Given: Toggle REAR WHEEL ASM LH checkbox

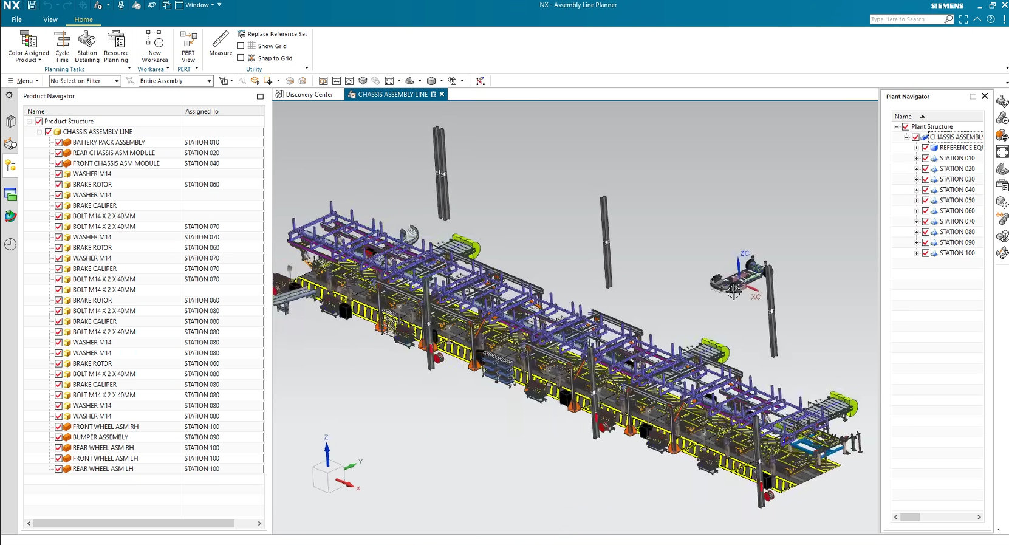Looking at the screenshot, I should pyautogui.click(x=58, y=469).
